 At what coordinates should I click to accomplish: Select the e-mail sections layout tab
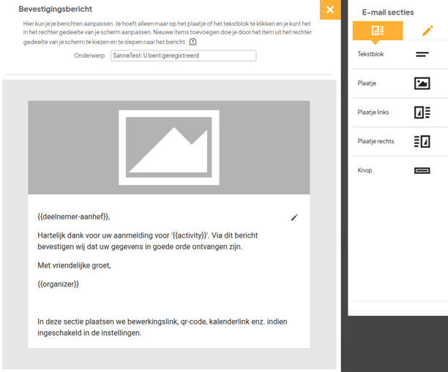click(x=378, y=31)
